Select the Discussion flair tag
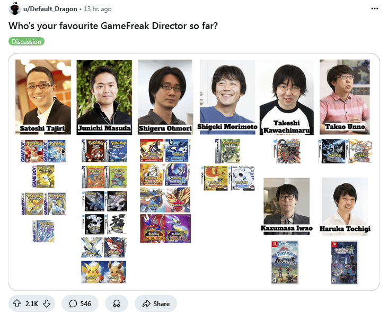388x314 pixels. point(27,41)
